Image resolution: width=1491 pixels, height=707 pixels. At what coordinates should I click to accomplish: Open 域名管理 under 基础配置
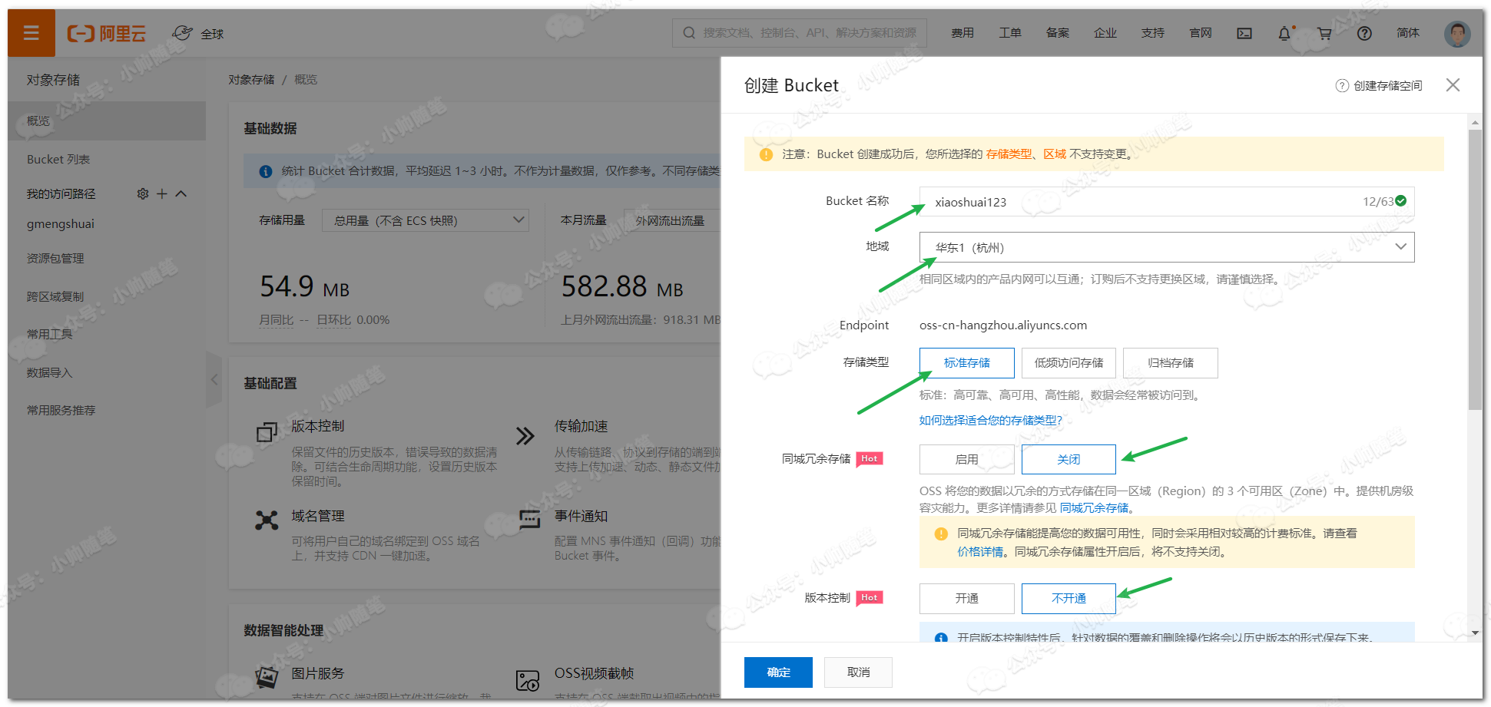pyautogui.click(x=317, y=516)
